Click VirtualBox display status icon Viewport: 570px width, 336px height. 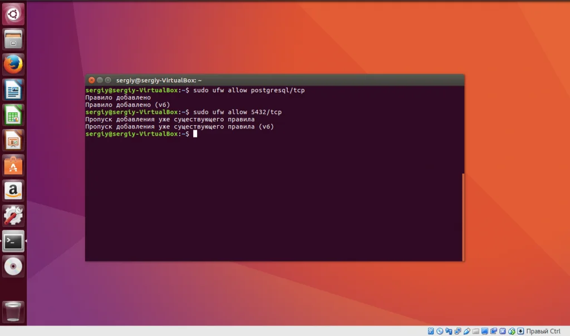pyautogui.click(x=485, y=331)
